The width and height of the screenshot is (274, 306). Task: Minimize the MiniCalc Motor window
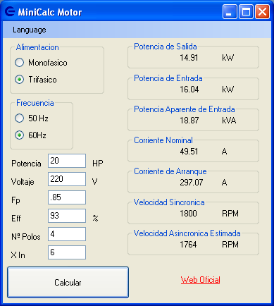230,11
